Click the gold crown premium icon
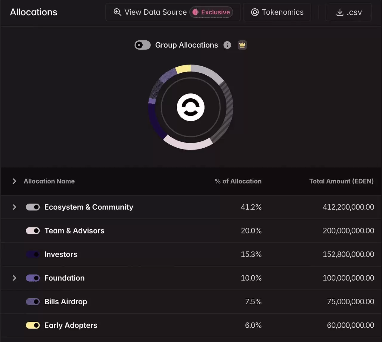 pyautogui.click(x=242, y=45)
